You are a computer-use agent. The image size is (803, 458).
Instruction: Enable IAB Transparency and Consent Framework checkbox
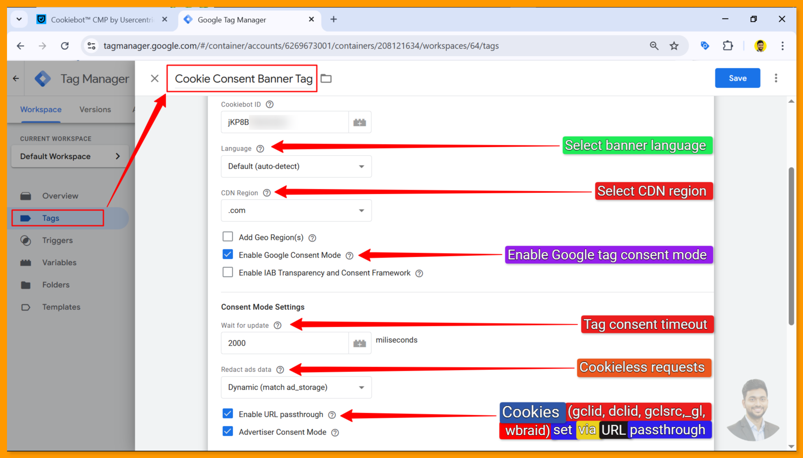pyautogui.click(x=228, y=272)
